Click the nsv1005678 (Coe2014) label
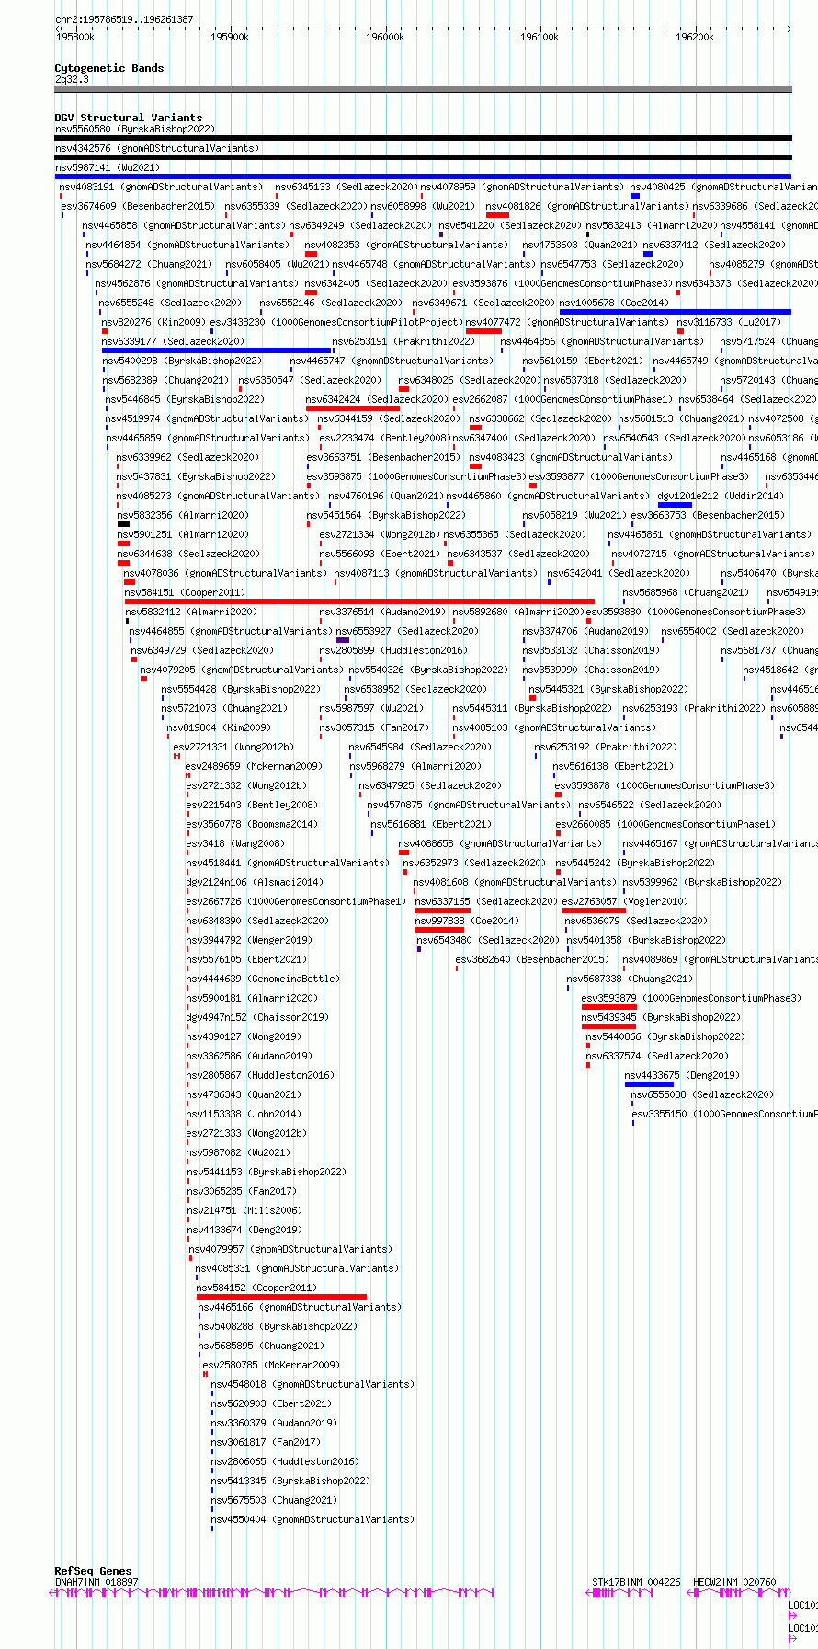Viewport: 818px width, 1649px height. tap(614, 303)
